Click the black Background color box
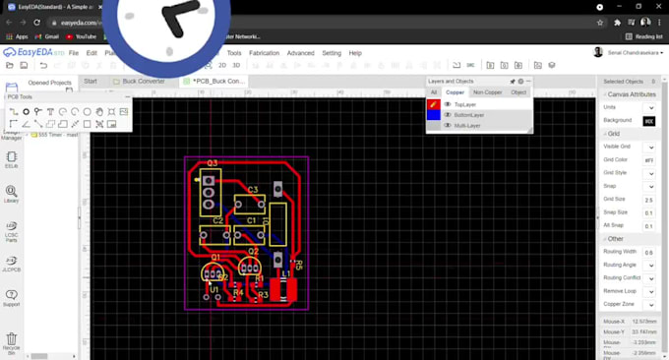The height and width of the screenshot is (360, 669). [649, 121]
